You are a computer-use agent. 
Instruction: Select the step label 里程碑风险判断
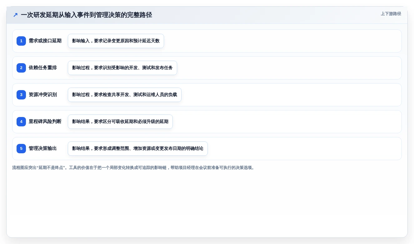(45, 122)
